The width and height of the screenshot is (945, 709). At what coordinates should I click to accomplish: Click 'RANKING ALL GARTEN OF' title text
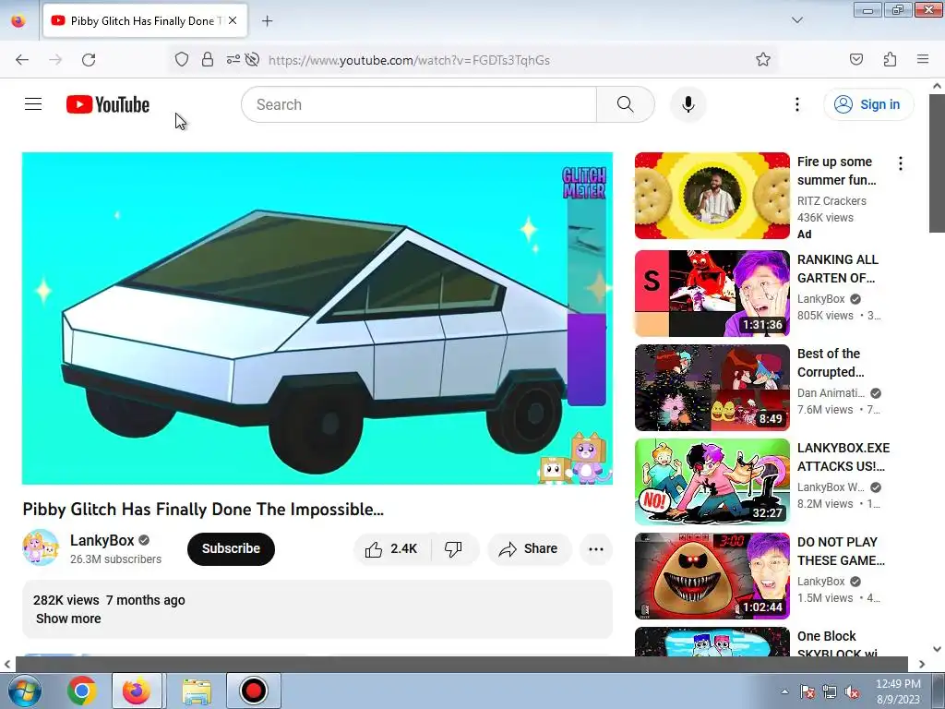pyautogui.click(x=838, y=269)
